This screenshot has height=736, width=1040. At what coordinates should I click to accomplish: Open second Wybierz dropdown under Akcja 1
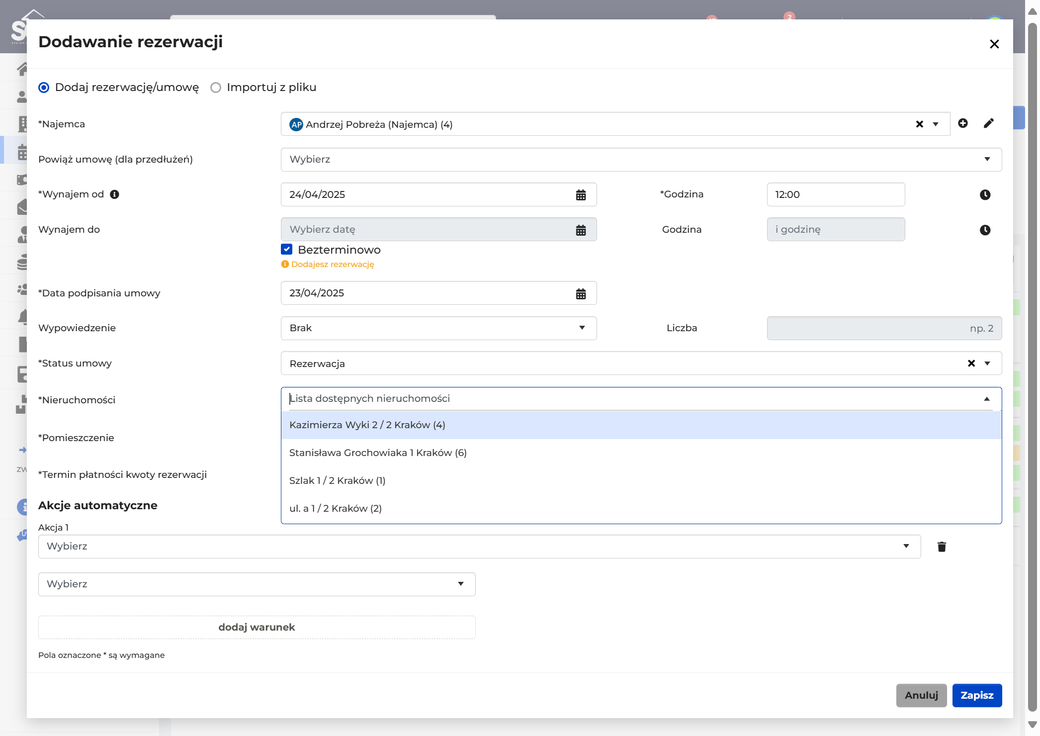click(257, 584)
